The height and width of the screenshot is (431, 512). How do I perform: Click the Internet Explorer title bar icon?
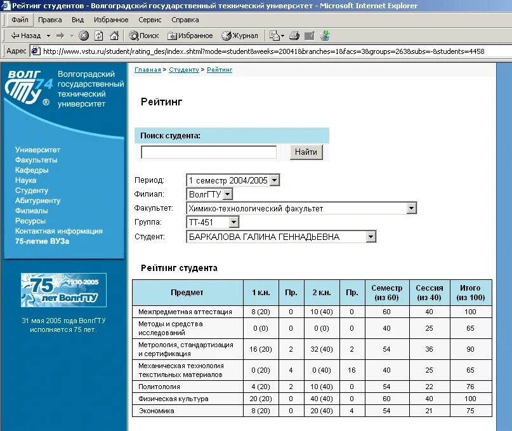point(6,6)
